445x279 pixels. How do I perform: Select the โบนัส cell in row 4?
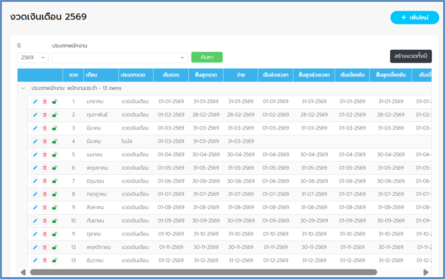click(136, 141)
